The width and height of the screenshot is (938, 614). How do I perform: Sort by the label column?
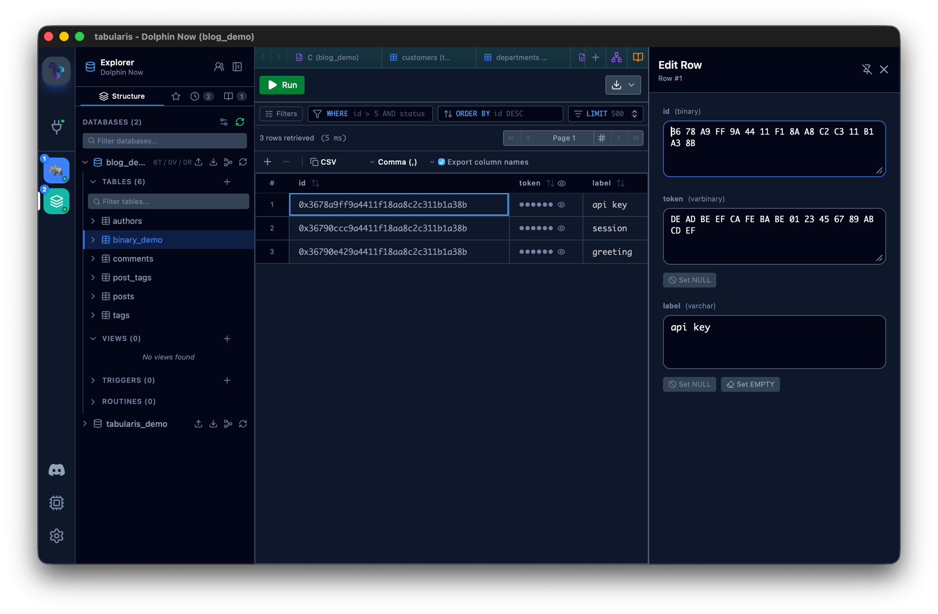(x=621, y=183)
